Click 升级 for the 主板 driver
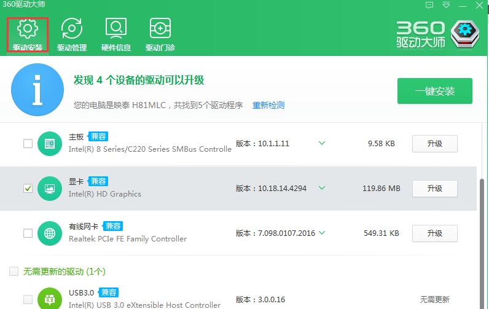Screen dimensions: 489x309 point(435,143)
